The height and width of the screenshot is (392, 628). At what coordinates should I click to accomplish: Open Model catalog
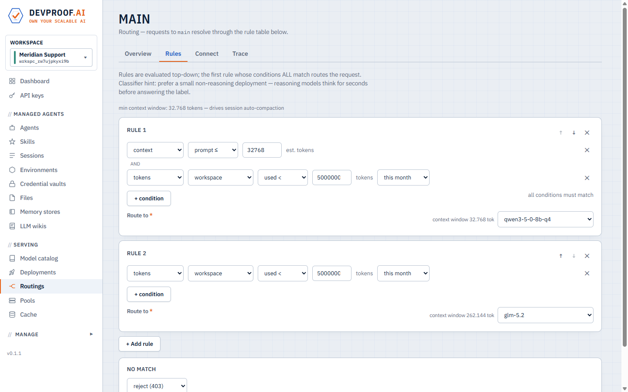click(x=51, y=258)
